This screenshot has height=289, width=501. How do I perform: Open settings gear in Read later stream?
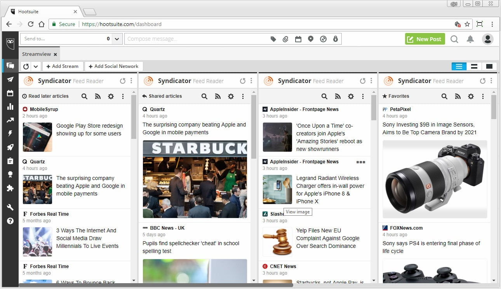pos(111,96)
